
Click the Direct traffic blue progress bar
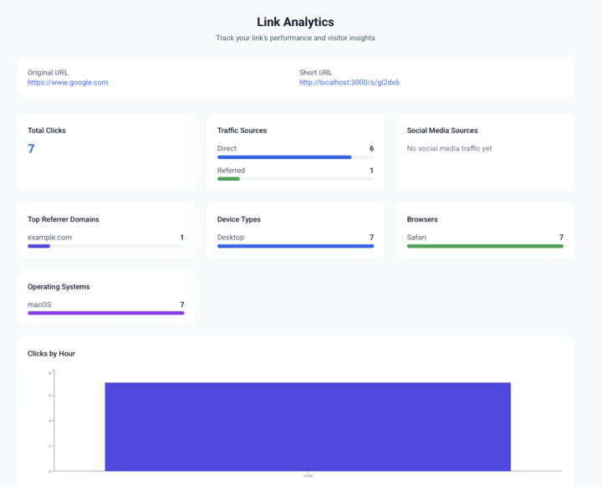click(x=284, y=156)
